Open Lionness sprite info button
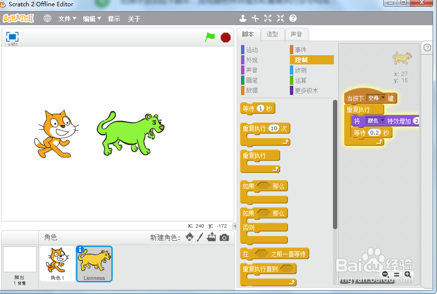Image resolution: width=437 pixels, height=294 pixels. (80, 249)
